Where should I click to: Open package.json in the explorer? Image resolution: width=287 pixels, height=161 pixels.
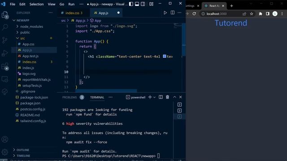pyautogui.click(x=30, y=103)
